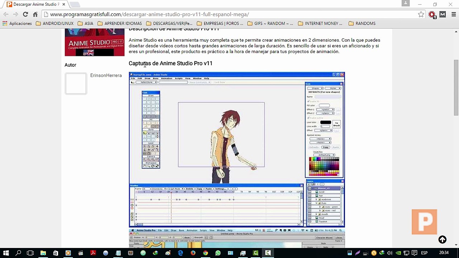Viewport: 459px width, 258px height.
Task: Open the APRENDER IDIOMAS bookmark folder
Action: pos(119,23)
